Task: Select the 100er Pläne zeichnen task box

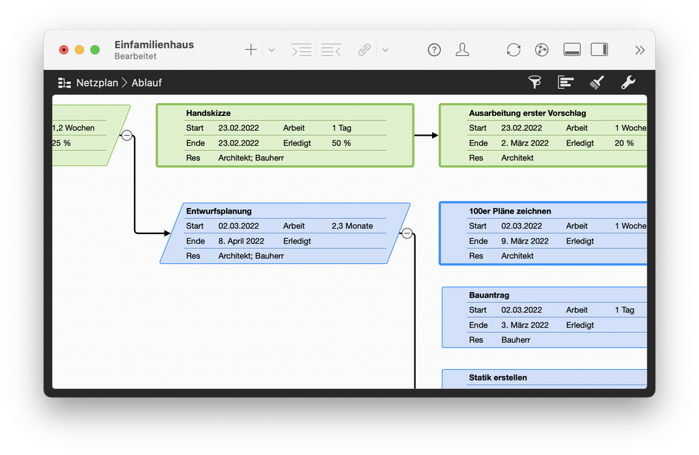Action: 543,211
